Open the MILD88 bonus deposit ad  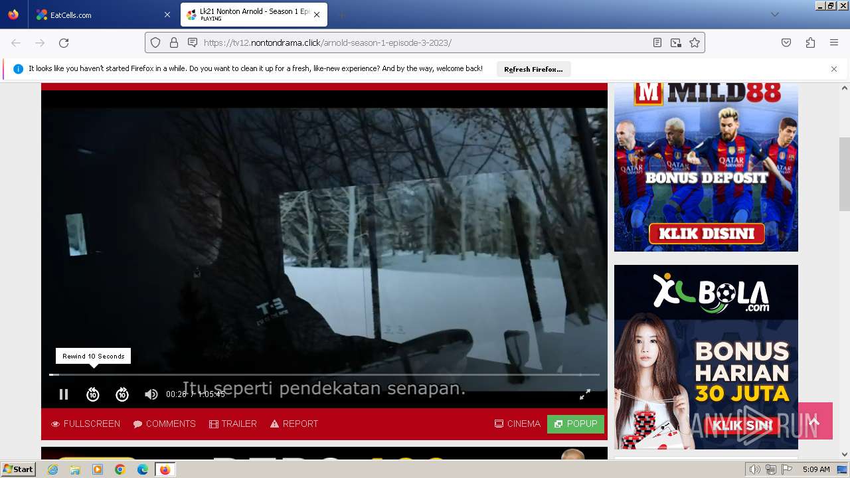(706, 167)
